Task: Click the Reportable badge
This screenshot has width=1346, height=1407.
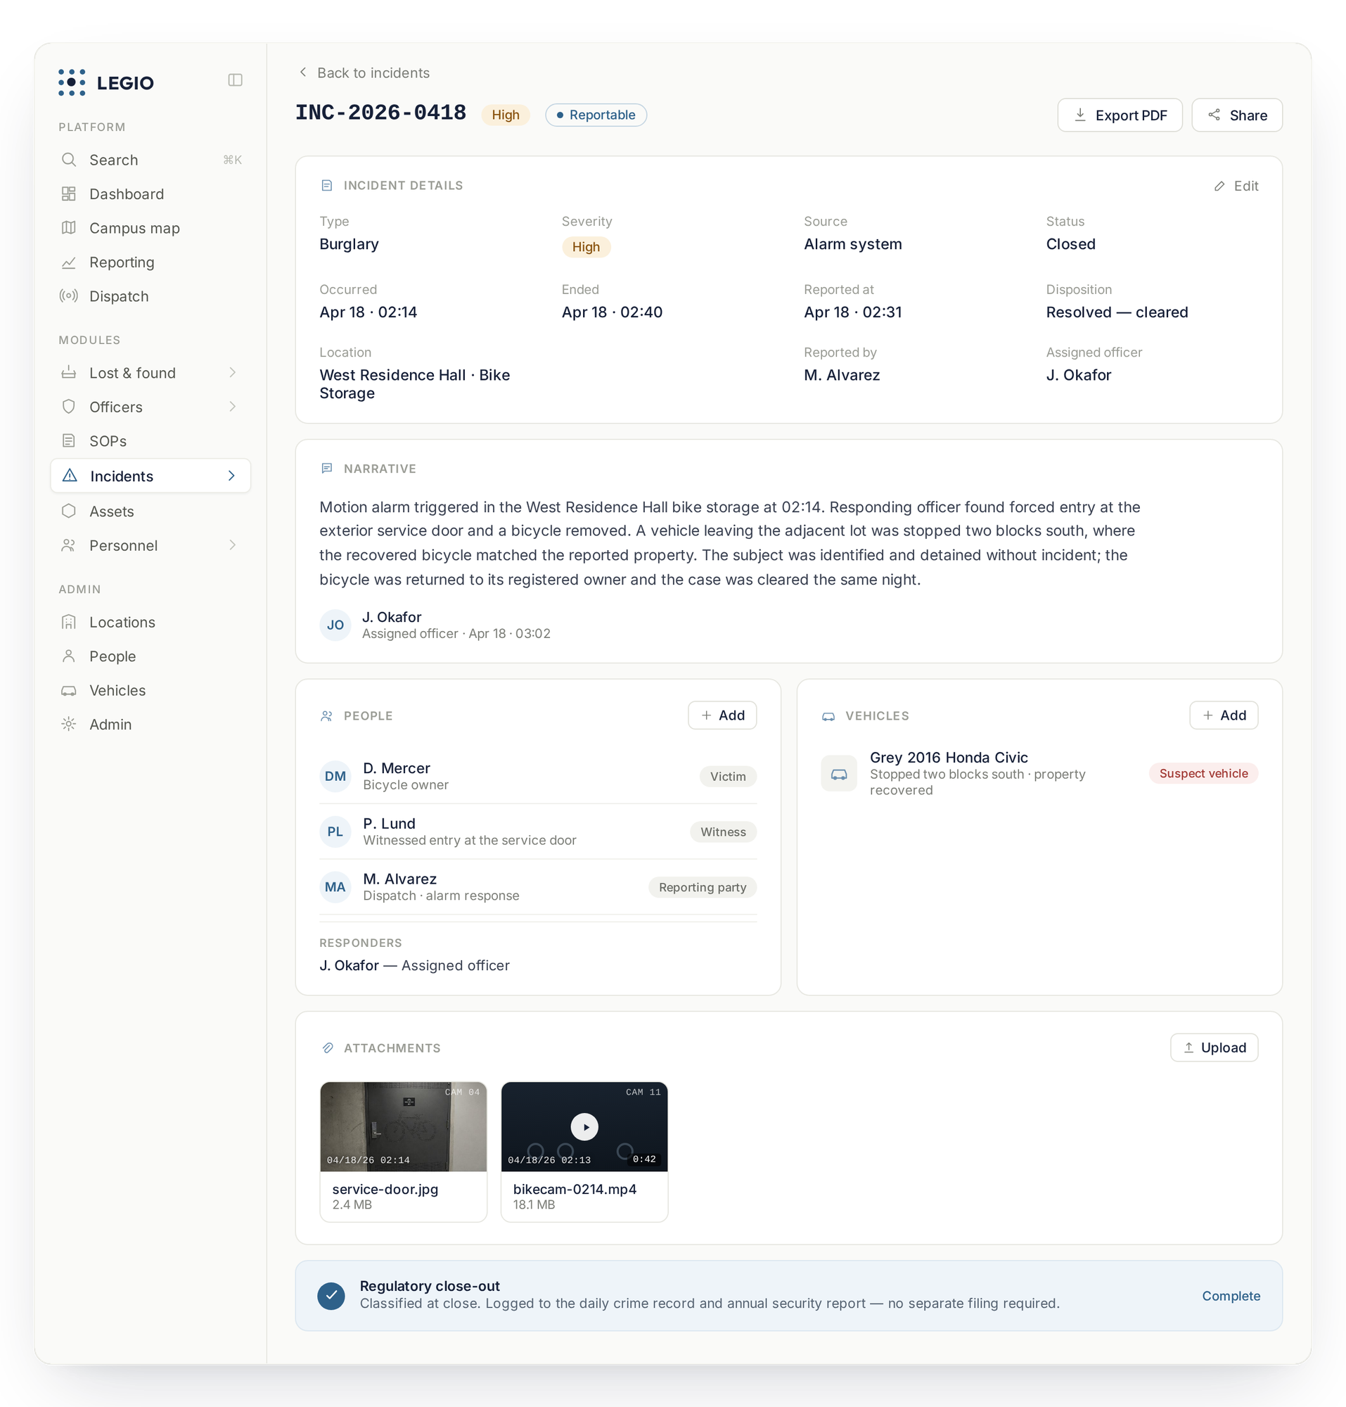Action: 596,115
